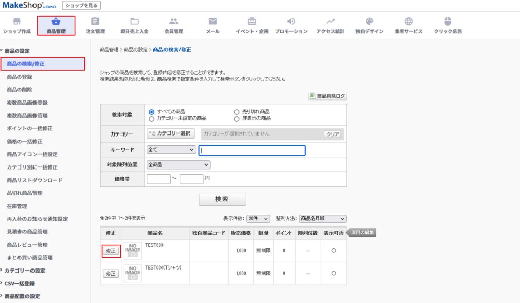Click the 会員管理 people icon

coord(174,21)
